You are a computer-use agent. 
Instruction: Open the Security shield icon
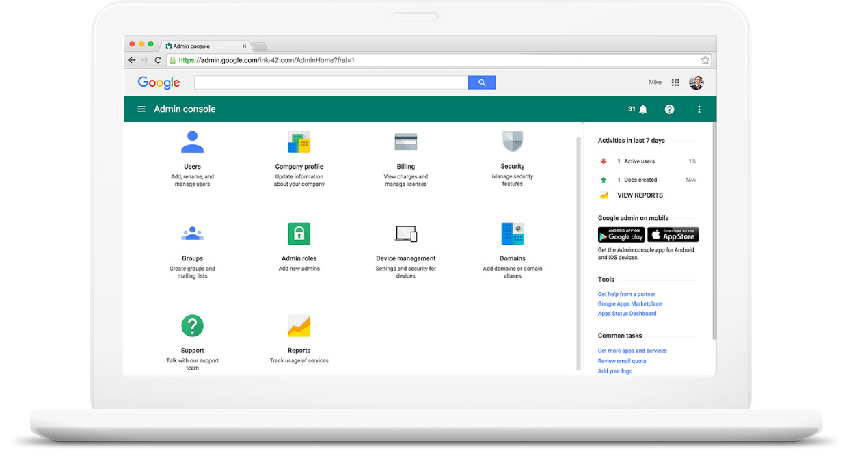pos(512,142)
